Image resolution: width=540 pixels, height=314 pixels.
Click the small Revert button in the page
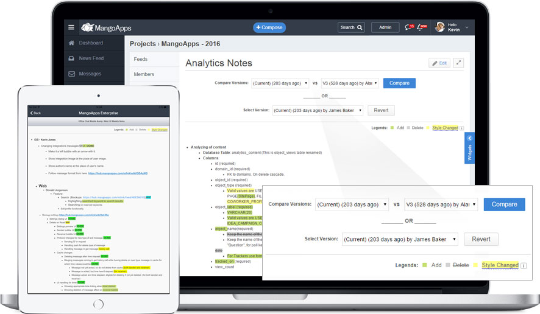tap(381, 110)
